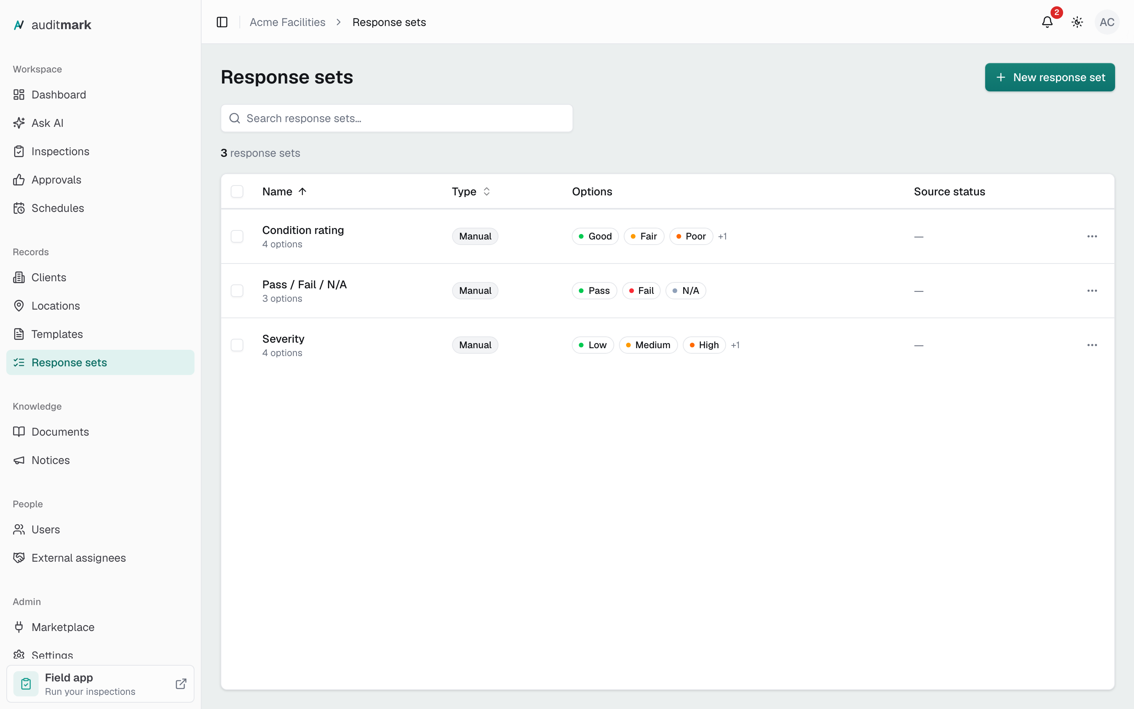Expand the +1 options on Condition rating

pos(722,236)
